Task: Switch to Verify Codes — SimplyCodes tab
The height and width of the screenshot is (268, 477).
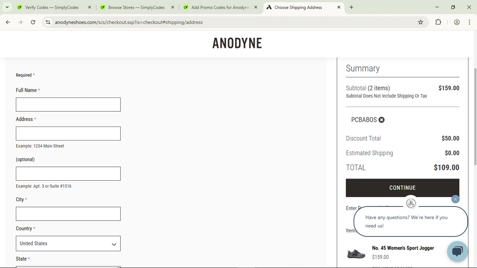Action: [x=52, y=7]
